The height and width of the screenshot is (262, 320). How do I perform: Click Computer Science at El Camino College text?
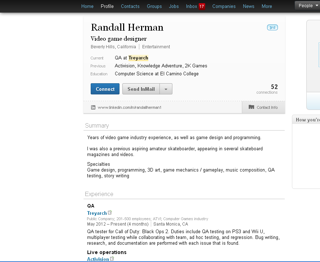(x=157, y=74)
